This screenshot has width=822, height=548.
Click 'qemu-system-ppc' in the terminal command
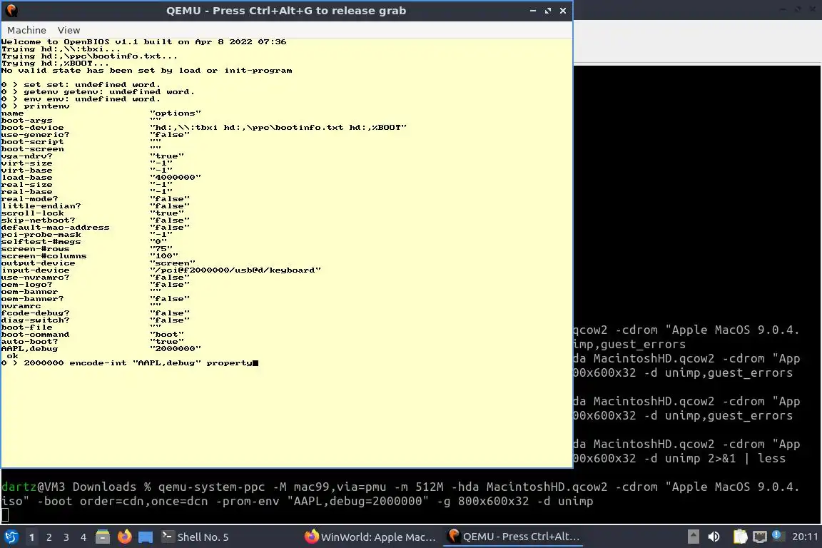tap(211, 487)
